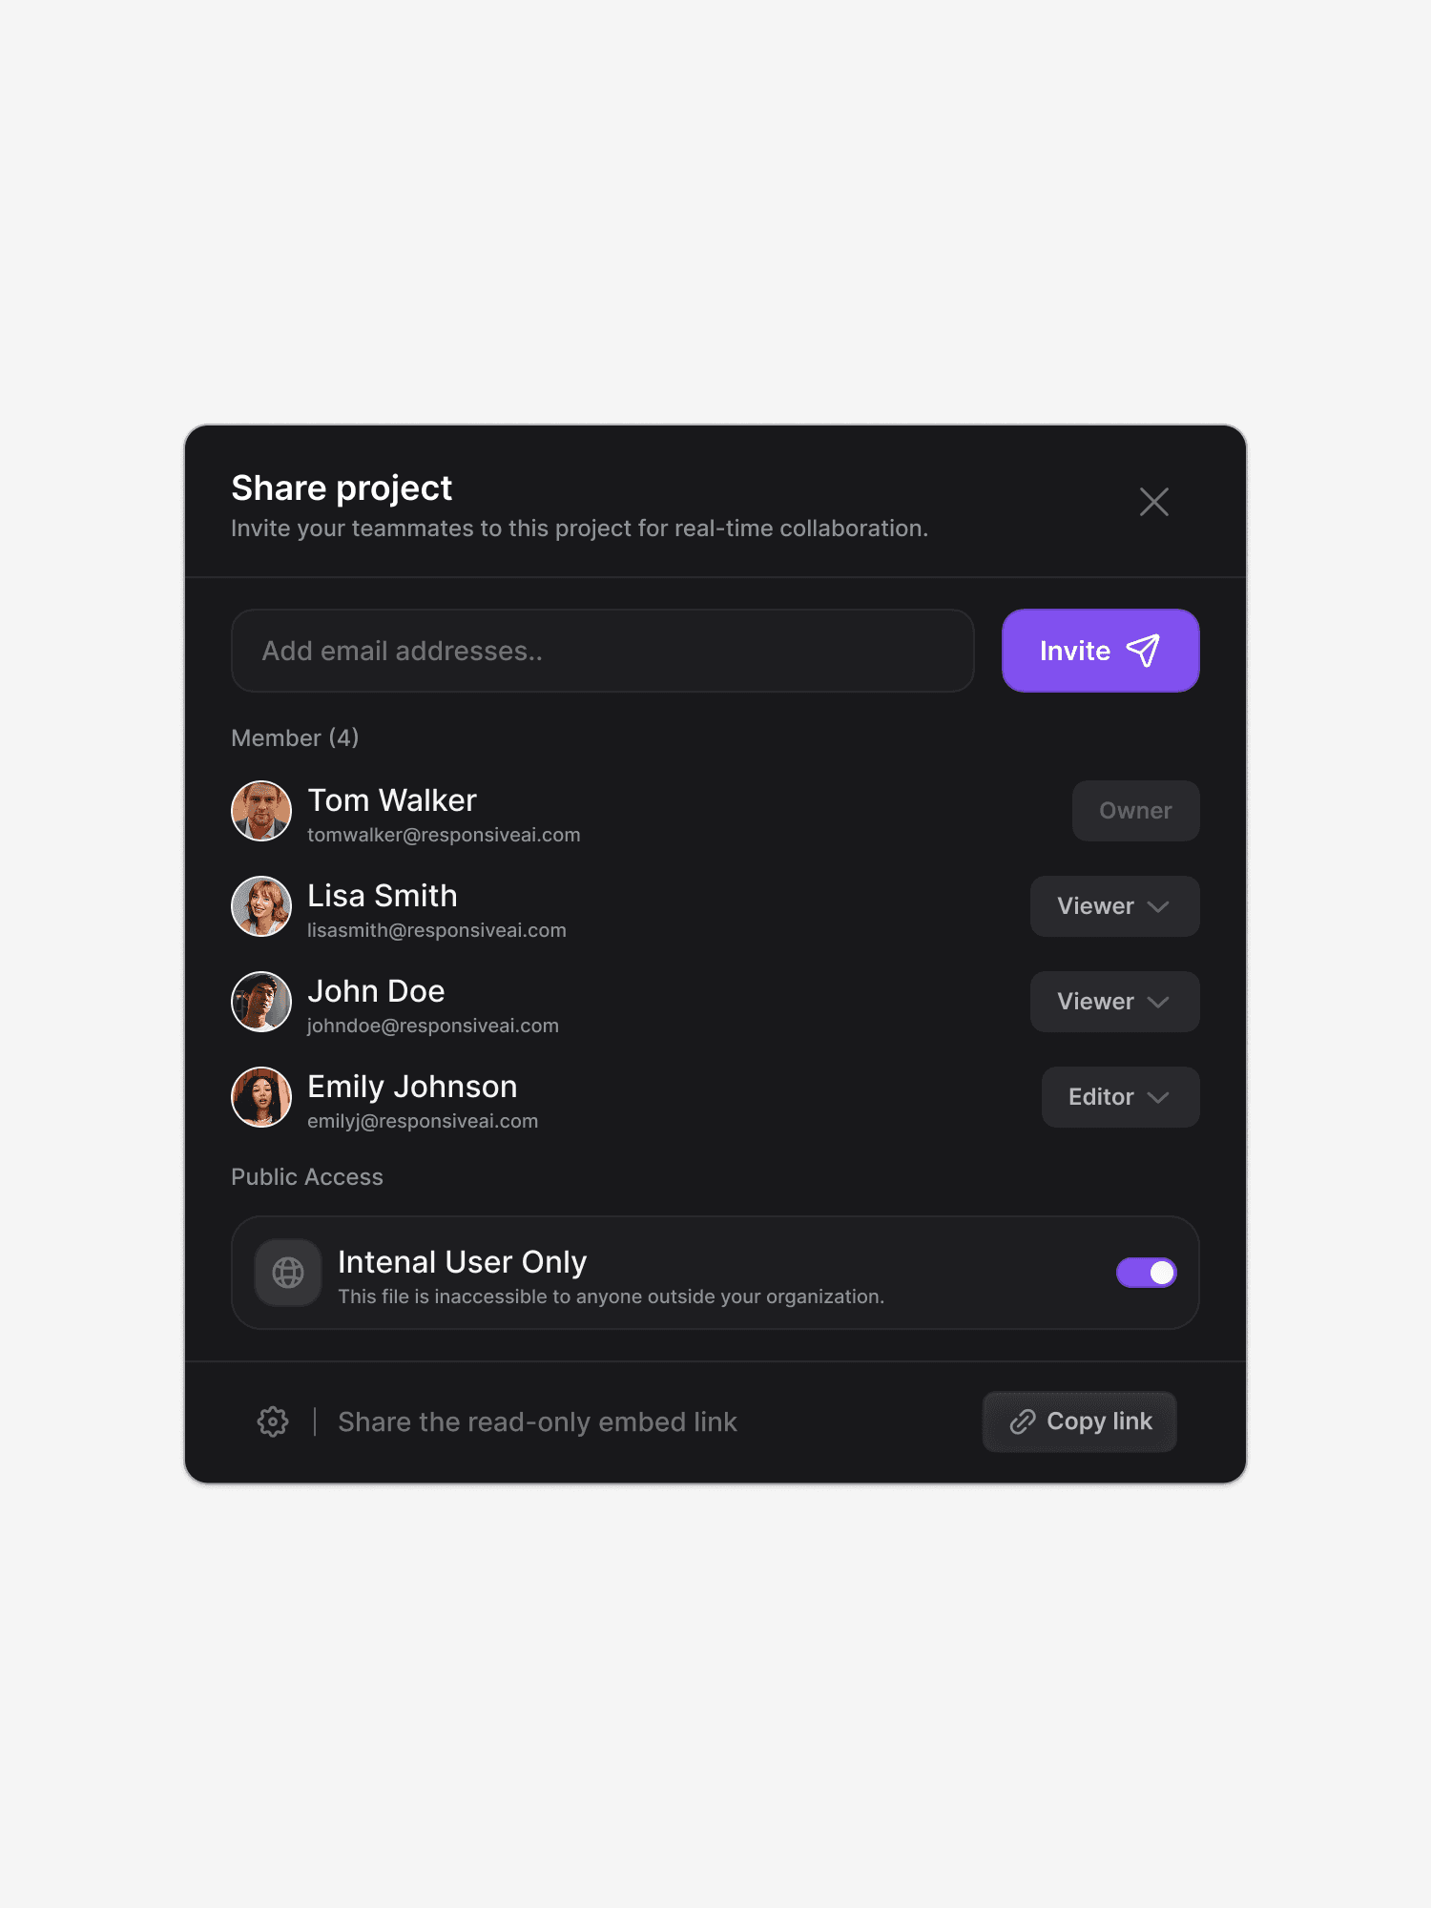The image size is (1431, 1908).
Task: Click Emily Johnson's profile avatar
Action: [x=260, y=1097]
